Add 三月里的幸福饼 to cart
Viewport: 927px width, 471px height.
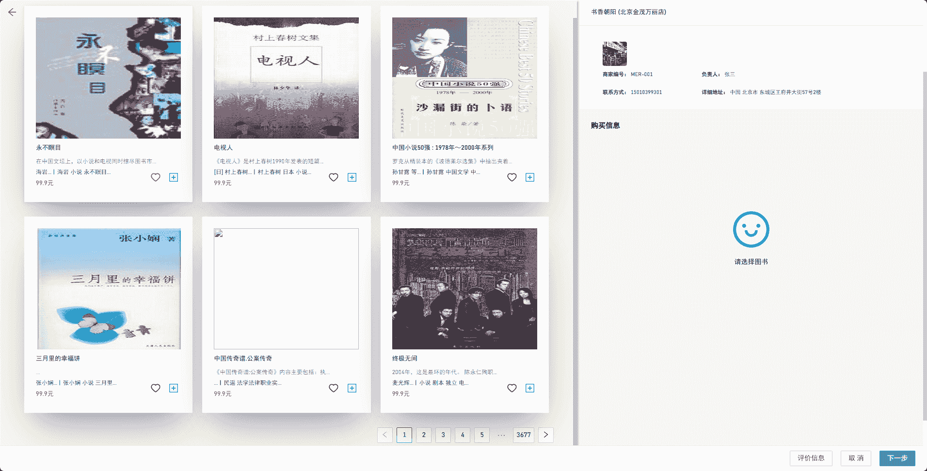pyautogui.click(x=174, y=388)
